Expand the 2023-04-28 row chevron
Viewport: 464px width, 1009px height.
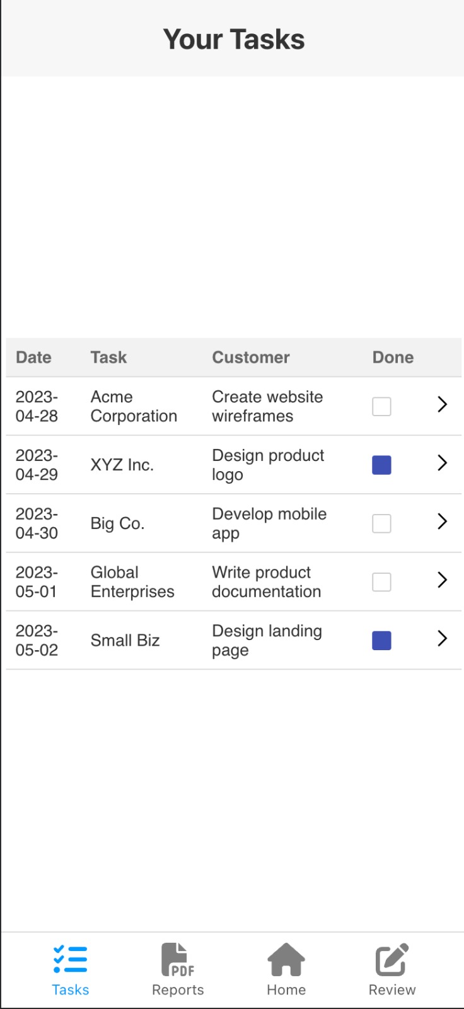(442, 404)
